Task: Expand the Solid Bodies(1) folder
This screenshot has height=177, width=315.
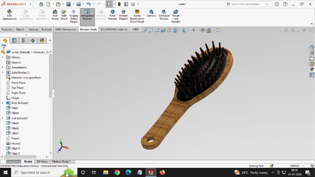Action: click(3, 73)
